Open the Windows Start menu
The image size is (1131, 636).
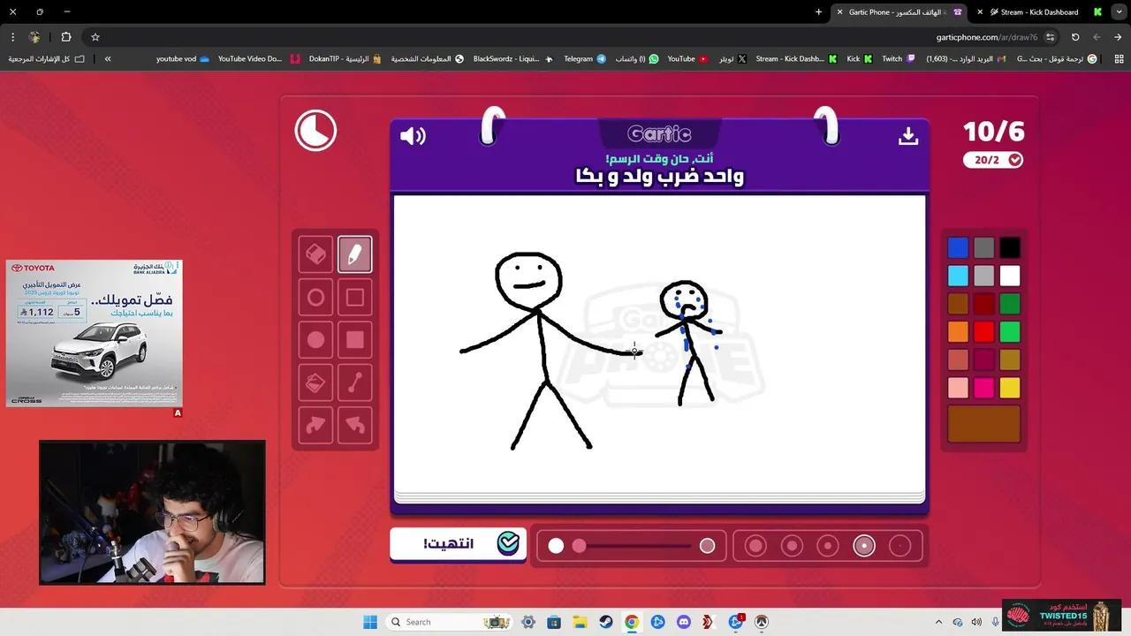click(370, 622)
